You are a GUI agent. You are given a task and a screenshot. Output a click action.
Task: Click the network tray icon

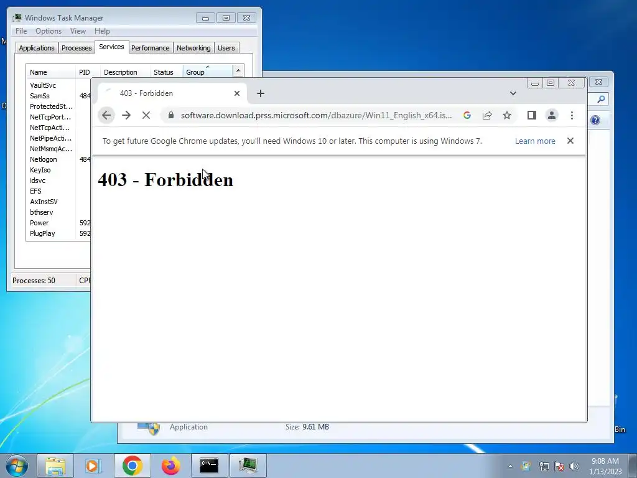(x=544, y=466)
